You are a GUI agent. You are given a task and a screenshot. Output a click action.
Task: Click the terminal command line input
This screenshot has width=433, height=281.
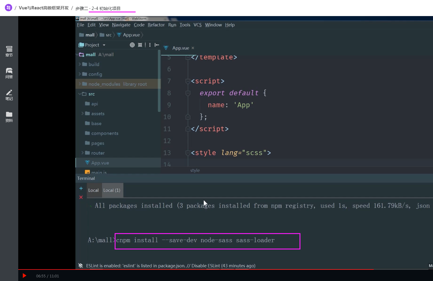tap(208, 241)
